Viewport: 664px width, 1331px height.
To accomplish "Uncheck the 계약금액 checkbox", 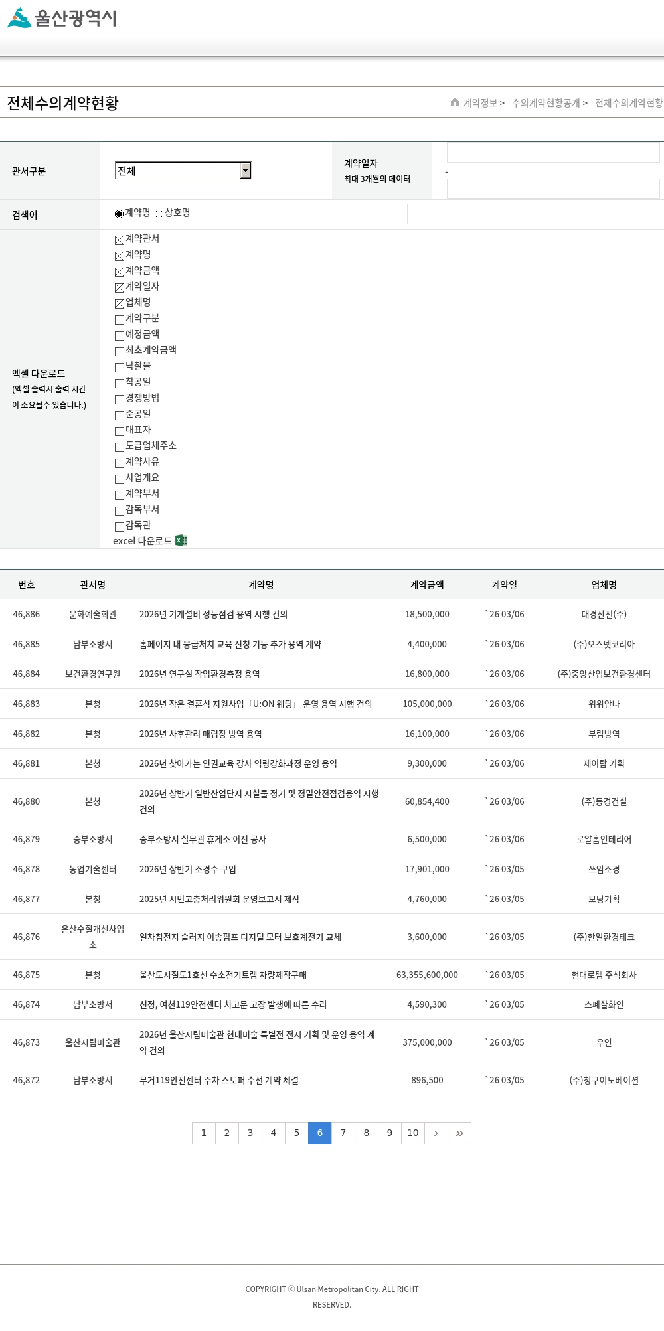I will (x=120, y=272).
